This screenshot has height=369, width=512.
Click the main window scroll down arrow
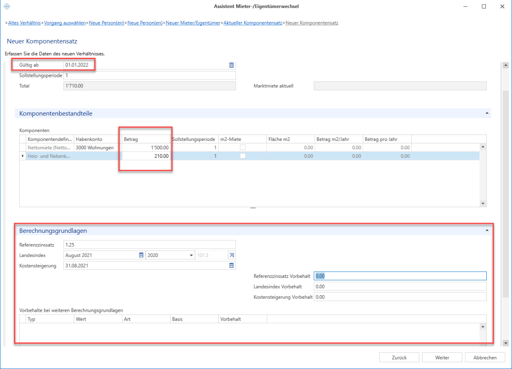pos(505,343)
